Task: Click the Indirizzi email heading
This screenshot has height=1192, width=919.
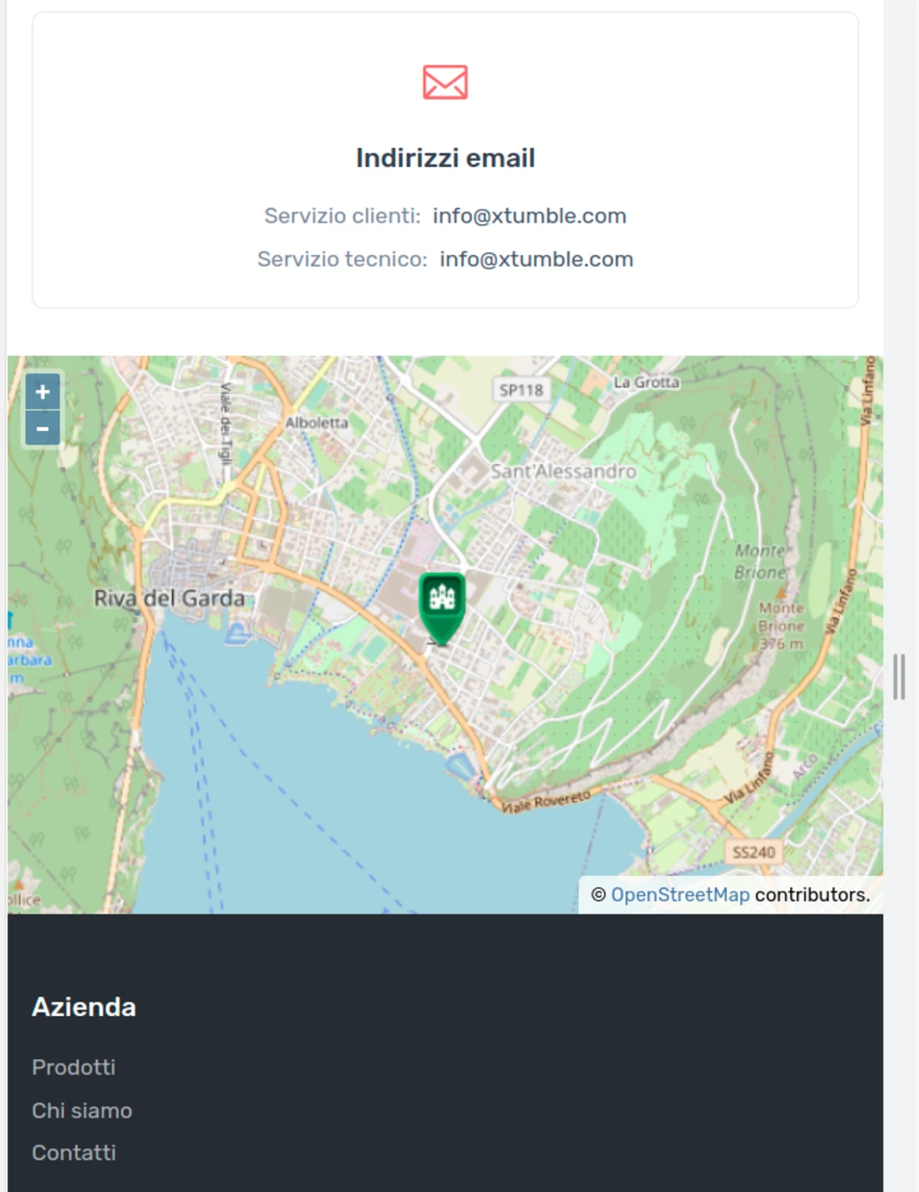Action: (x=445, y=158)
